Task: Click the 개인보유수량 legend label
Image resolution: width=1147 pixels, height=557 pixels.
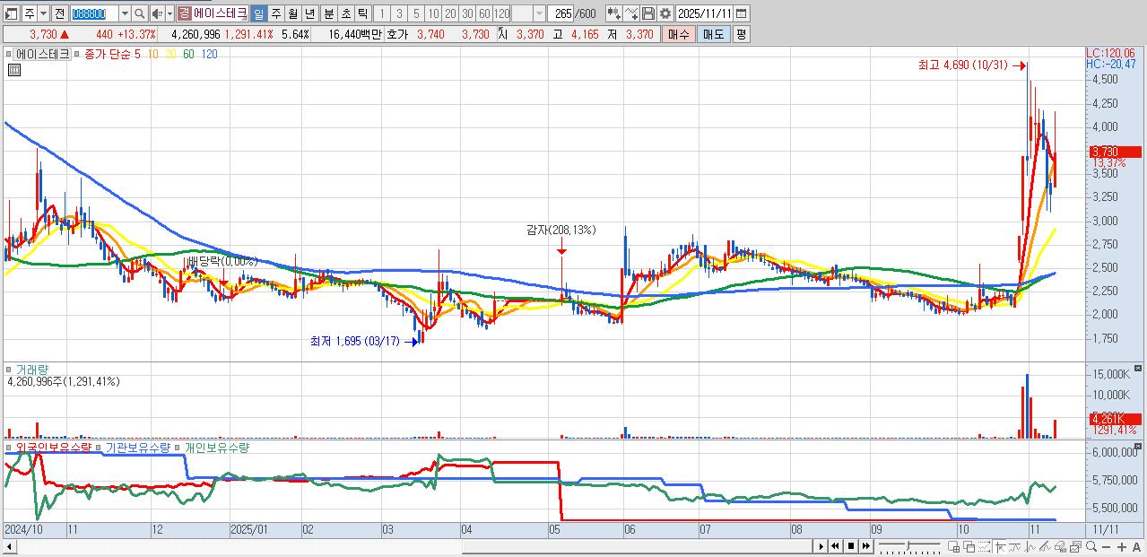Action: 216,447
